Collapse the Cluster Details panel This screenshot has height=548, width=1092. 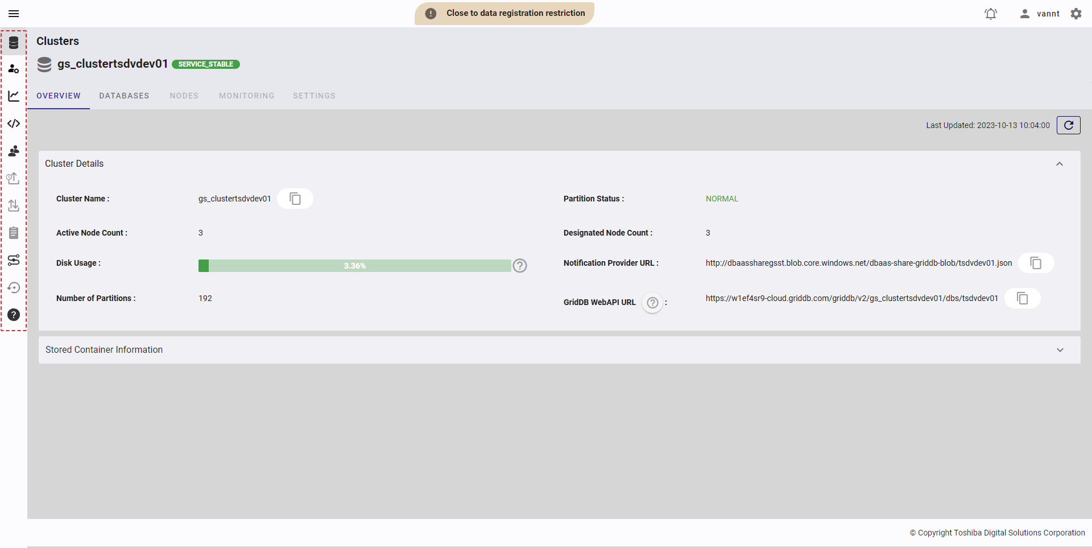tap(1059, 164)
